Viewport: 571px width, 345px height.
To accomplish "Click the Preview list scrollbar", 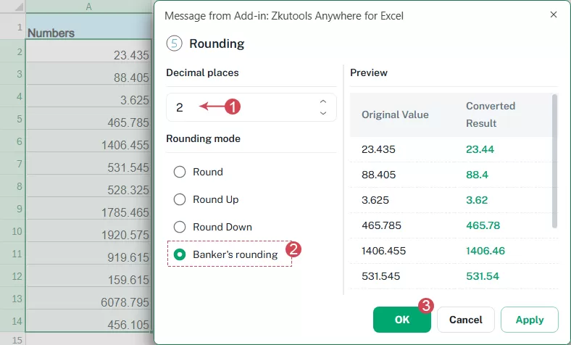I will (554, 161).
